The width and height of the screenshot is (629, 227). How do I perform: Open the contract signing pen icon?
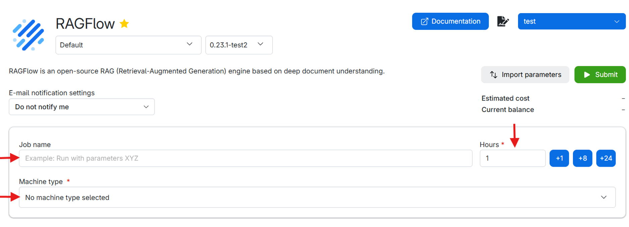(503, 21)
